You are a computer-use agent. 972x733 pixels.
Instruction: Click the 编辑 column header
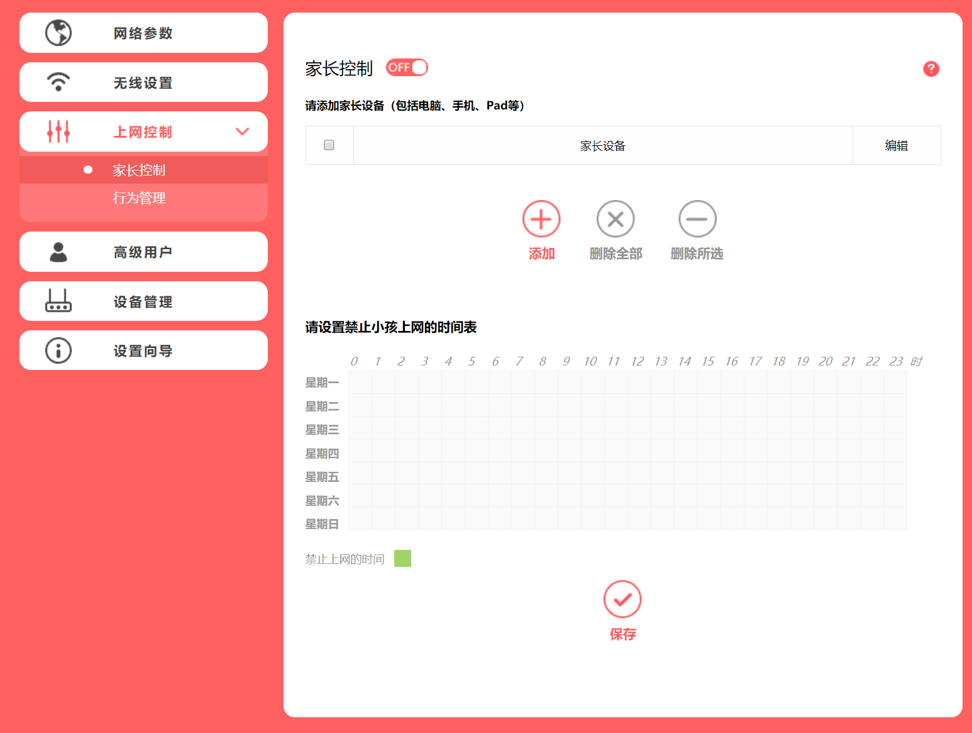[897, 145]
